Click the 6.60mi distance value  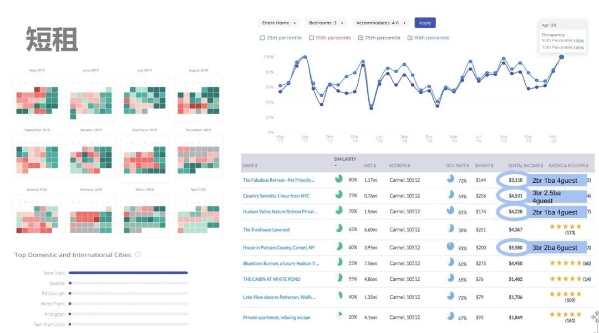coord(370,229)
